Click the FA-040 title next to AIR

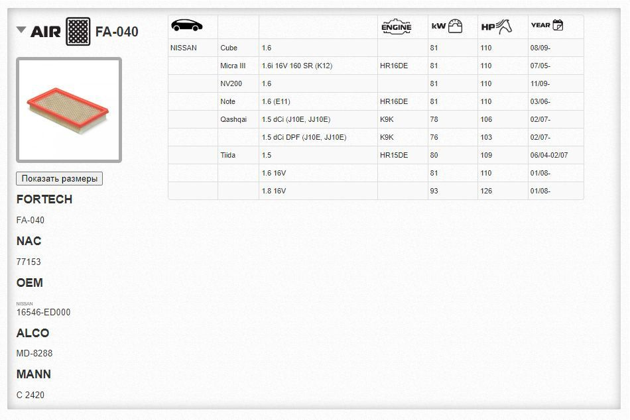117,31
